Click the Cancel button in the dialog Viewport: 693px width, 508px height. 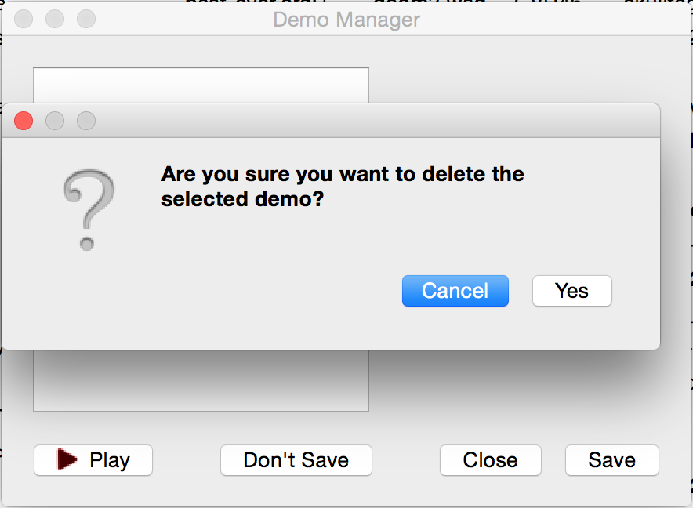click(x=455, y=291)
